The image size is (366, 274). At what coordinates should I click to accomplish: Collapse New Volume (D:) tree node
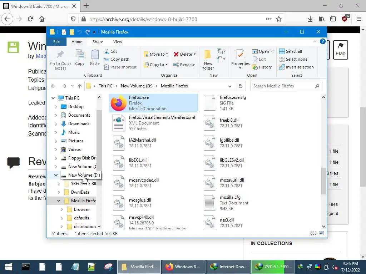[x=56, y=175]
